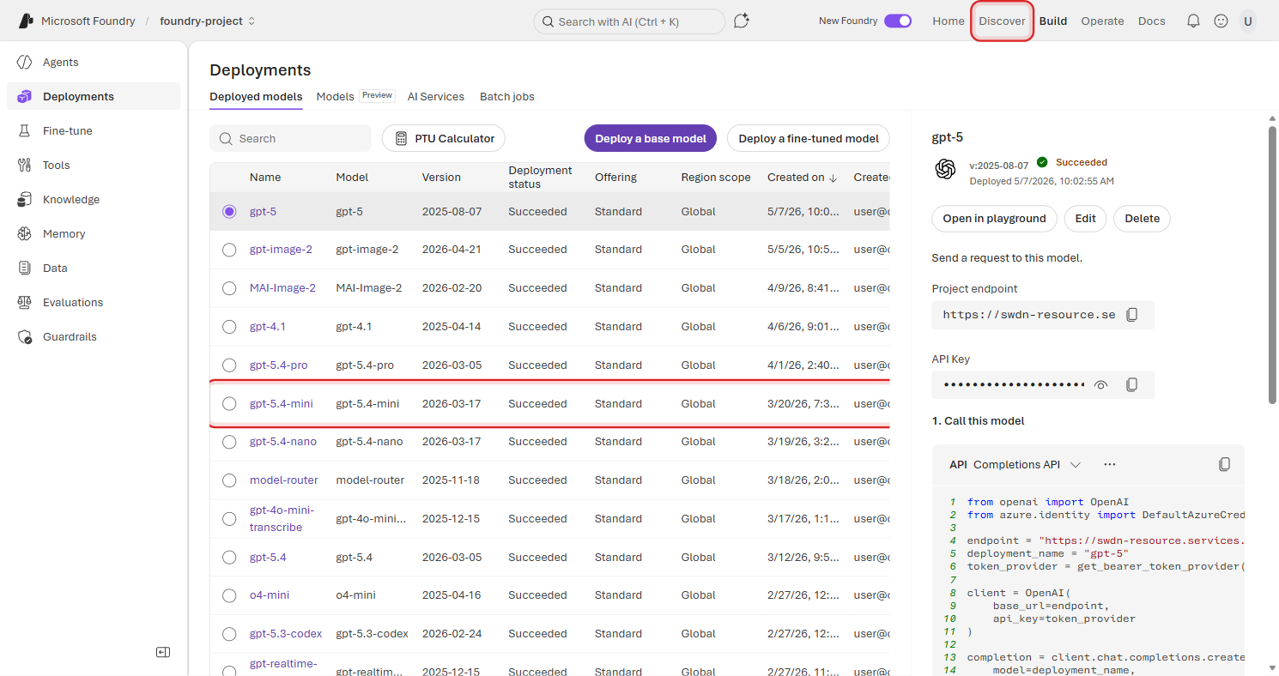Open the foundry-project selector dropdown
This screenshot has width=1279, height=676.
(208, 21)
